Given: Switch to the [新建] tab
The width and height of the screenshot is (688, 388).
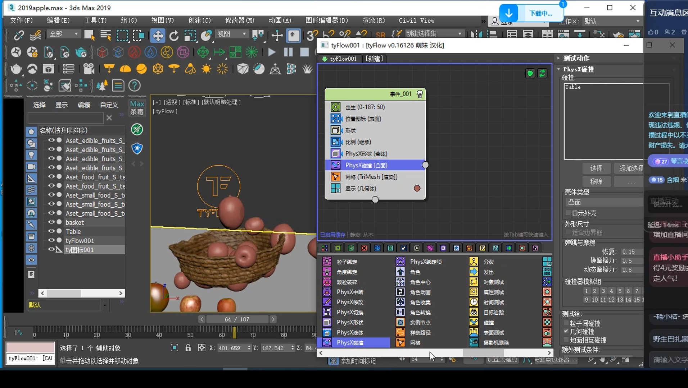Looking at the screenshot, I should pos(374,59).
